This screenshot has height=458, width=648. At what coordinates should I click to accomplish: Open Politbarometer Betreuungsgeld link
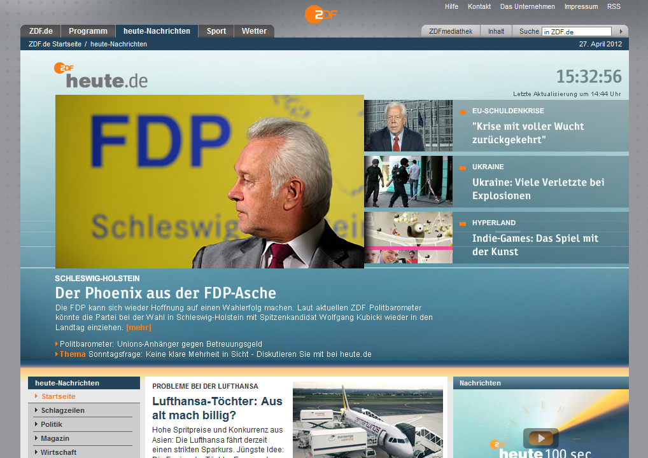161,344
